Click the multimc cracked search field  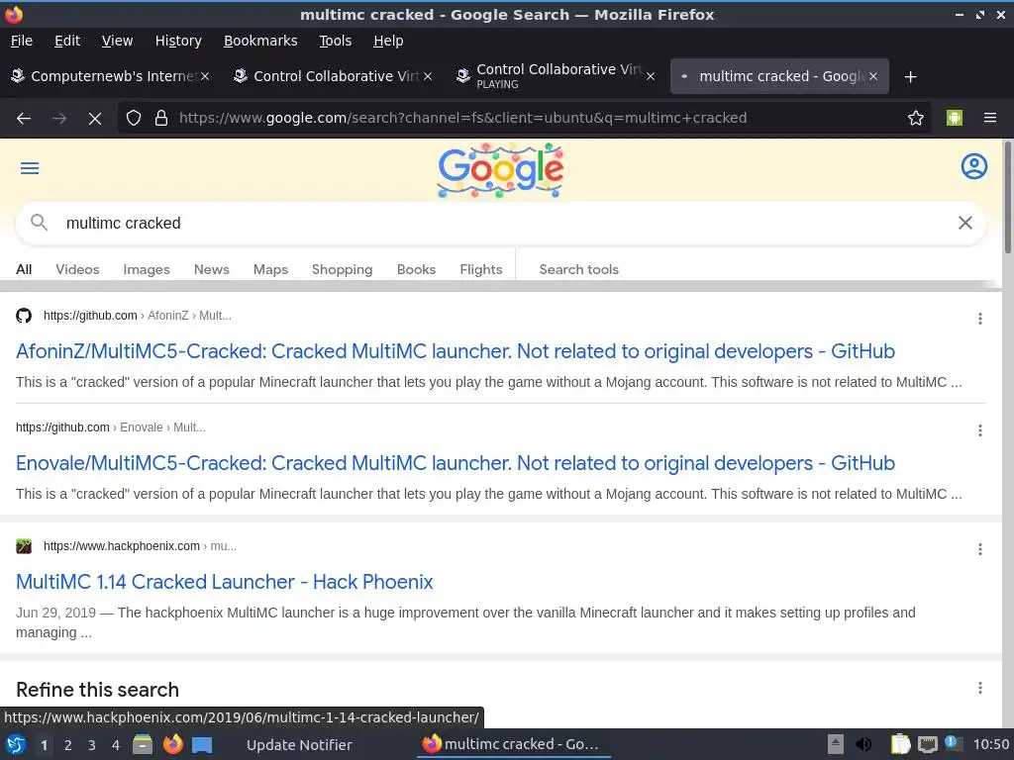pos(501,223)
